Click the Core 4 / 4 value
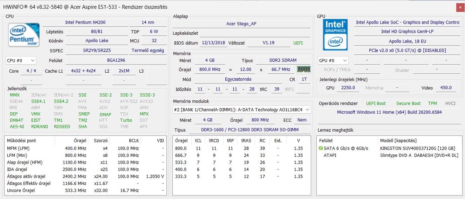Viewport: 465px width, 199px height. pyautogui.click(x=31, y=71)
